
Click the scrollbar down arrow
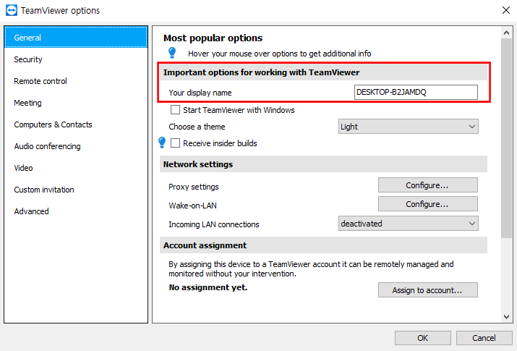[x=506, y=317]
